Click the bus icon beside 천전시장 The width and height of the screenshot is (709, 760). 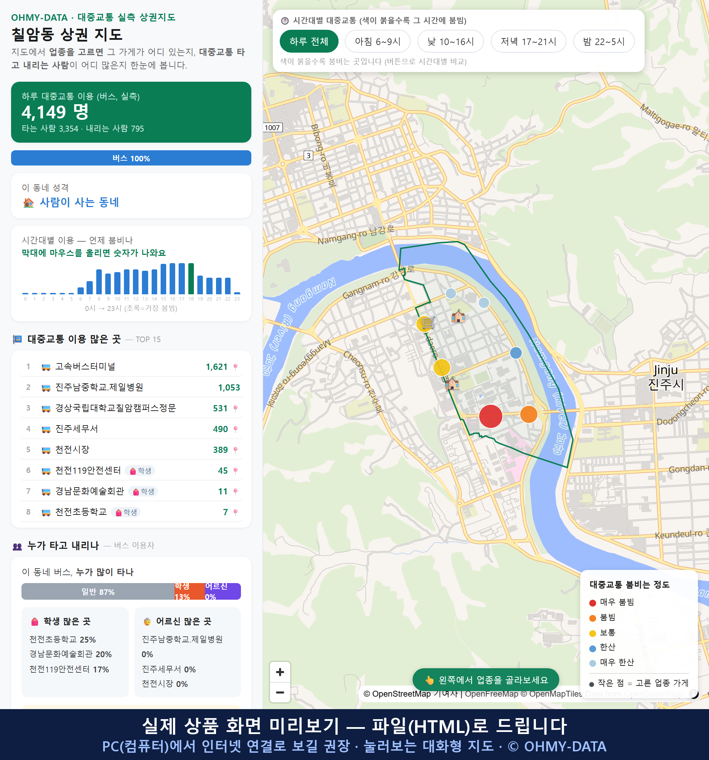tap(46, 450)
